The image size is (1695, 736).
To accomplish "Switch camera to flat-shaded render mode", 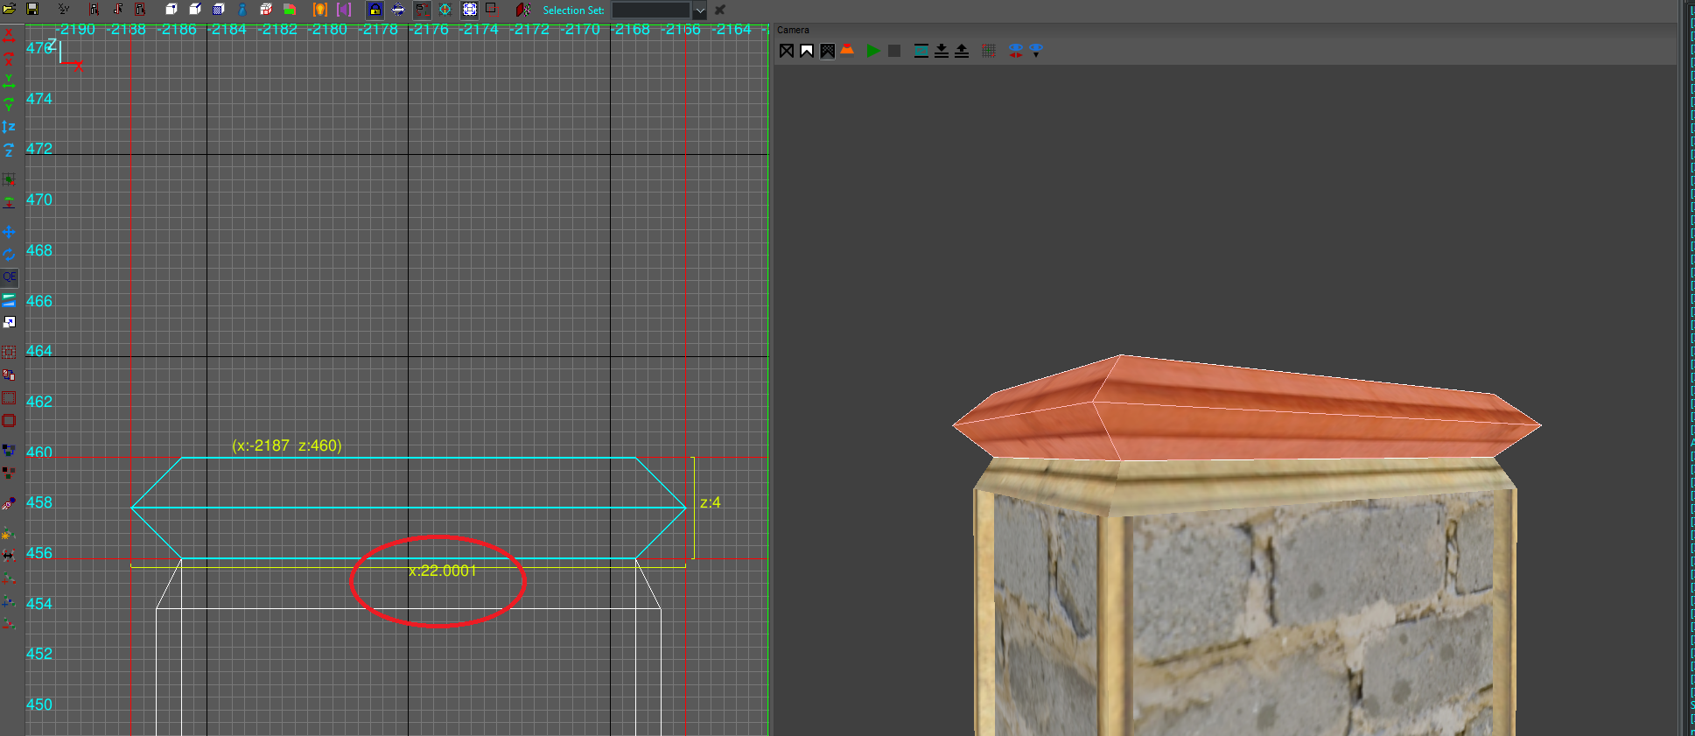I will pyautogui.click(x=807, y=51).
